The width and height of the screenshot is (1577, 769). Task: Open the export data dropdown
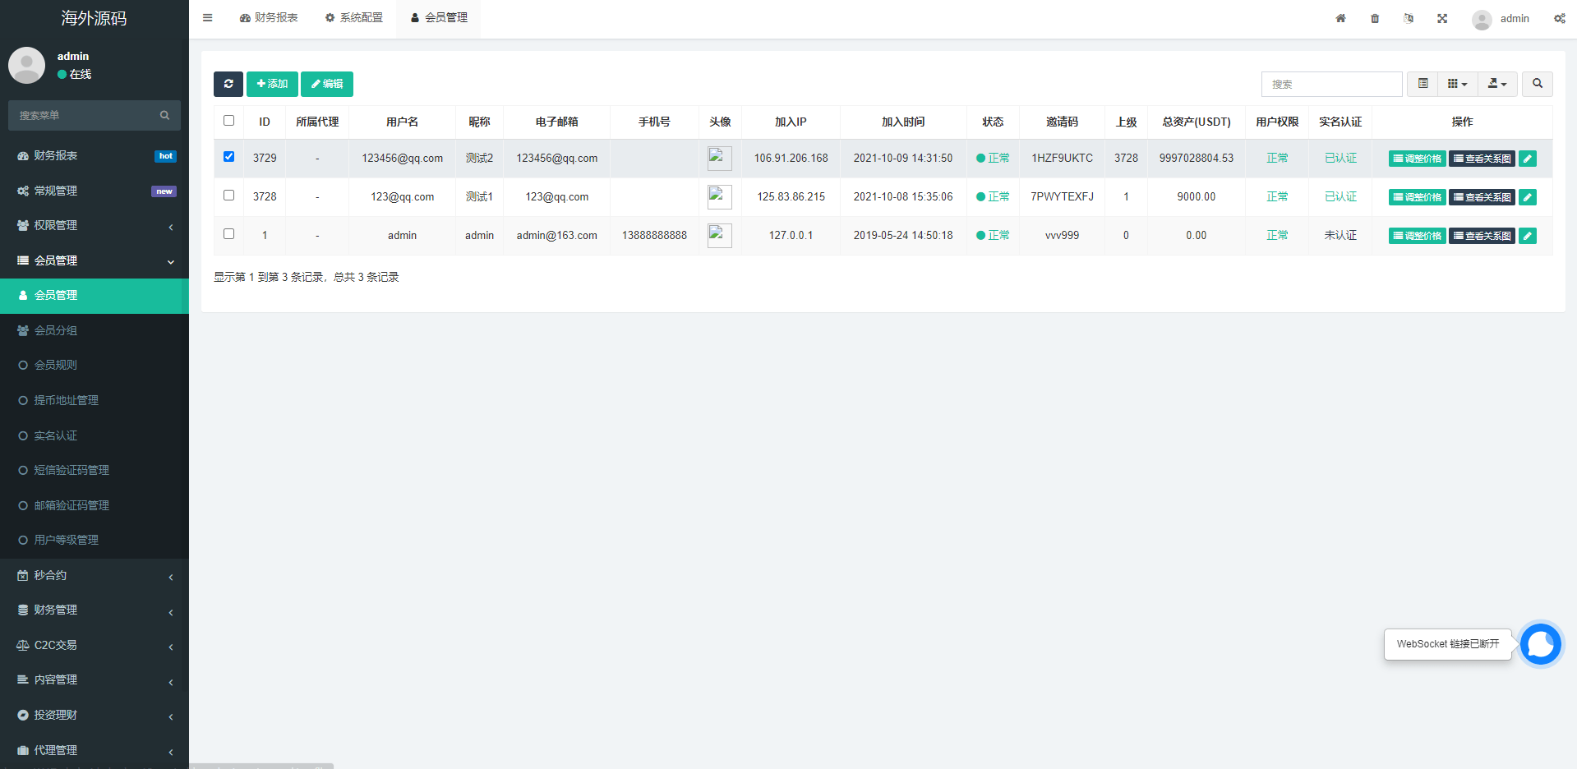tap(1497, 84)
